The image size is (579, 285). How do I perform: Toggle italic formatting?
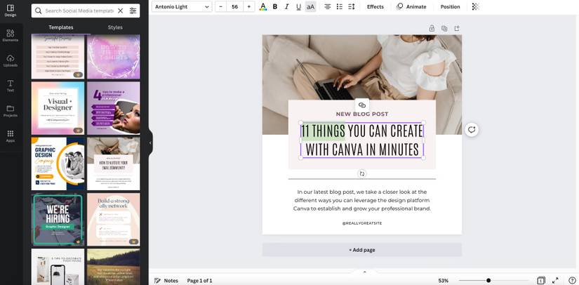coord(286,6)
